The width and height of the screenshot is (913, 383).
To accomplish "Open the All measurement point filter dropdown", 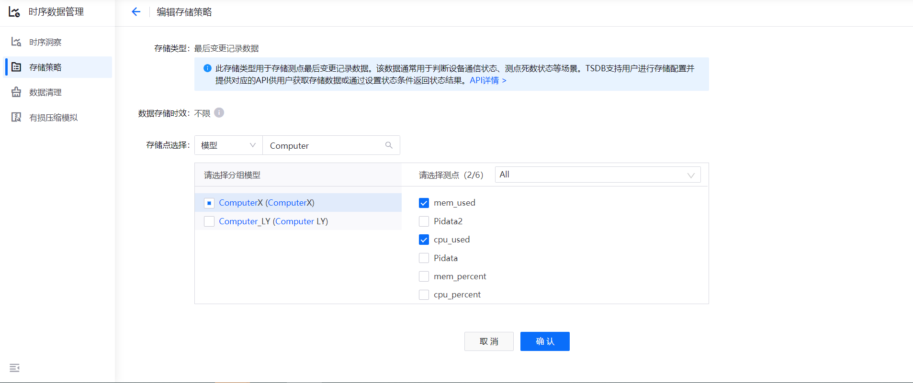I will point(597,175).
